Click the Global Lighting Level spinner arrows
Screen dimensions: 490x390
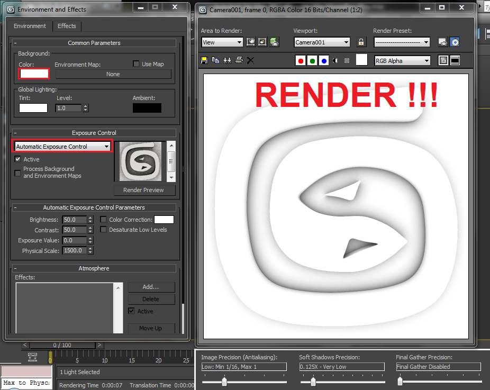click(x=86, y=108)
